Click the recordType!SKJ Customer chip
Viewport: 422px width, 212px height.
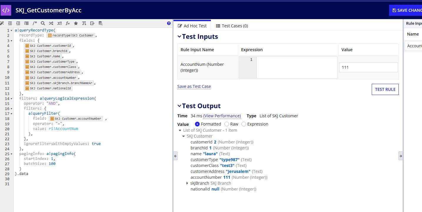(71, 35)
